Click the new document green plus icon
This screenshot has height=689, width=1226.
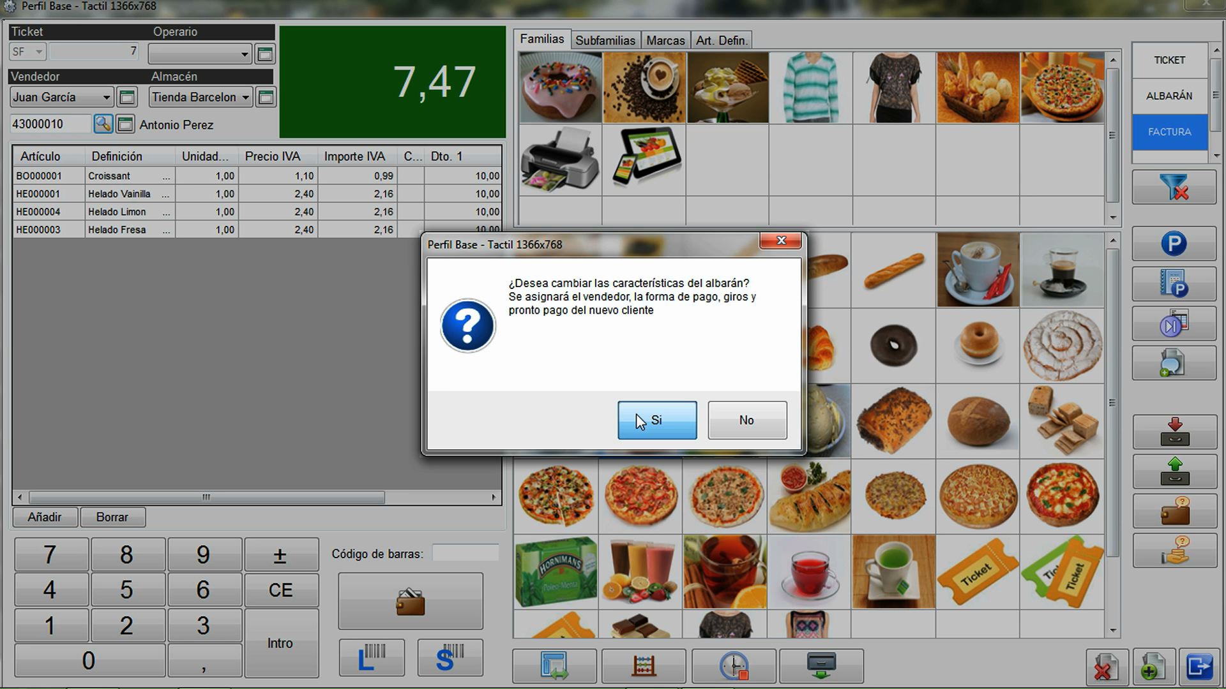[1153, 667]
